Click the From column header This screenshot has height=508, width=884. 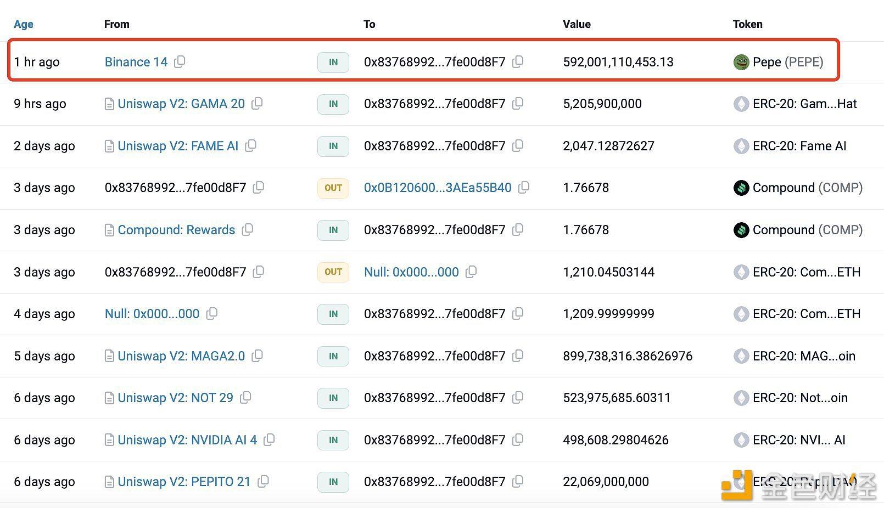pos(117,24)
